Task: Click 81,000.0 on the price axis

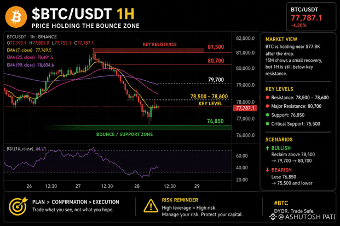Action: click(245, 53)
